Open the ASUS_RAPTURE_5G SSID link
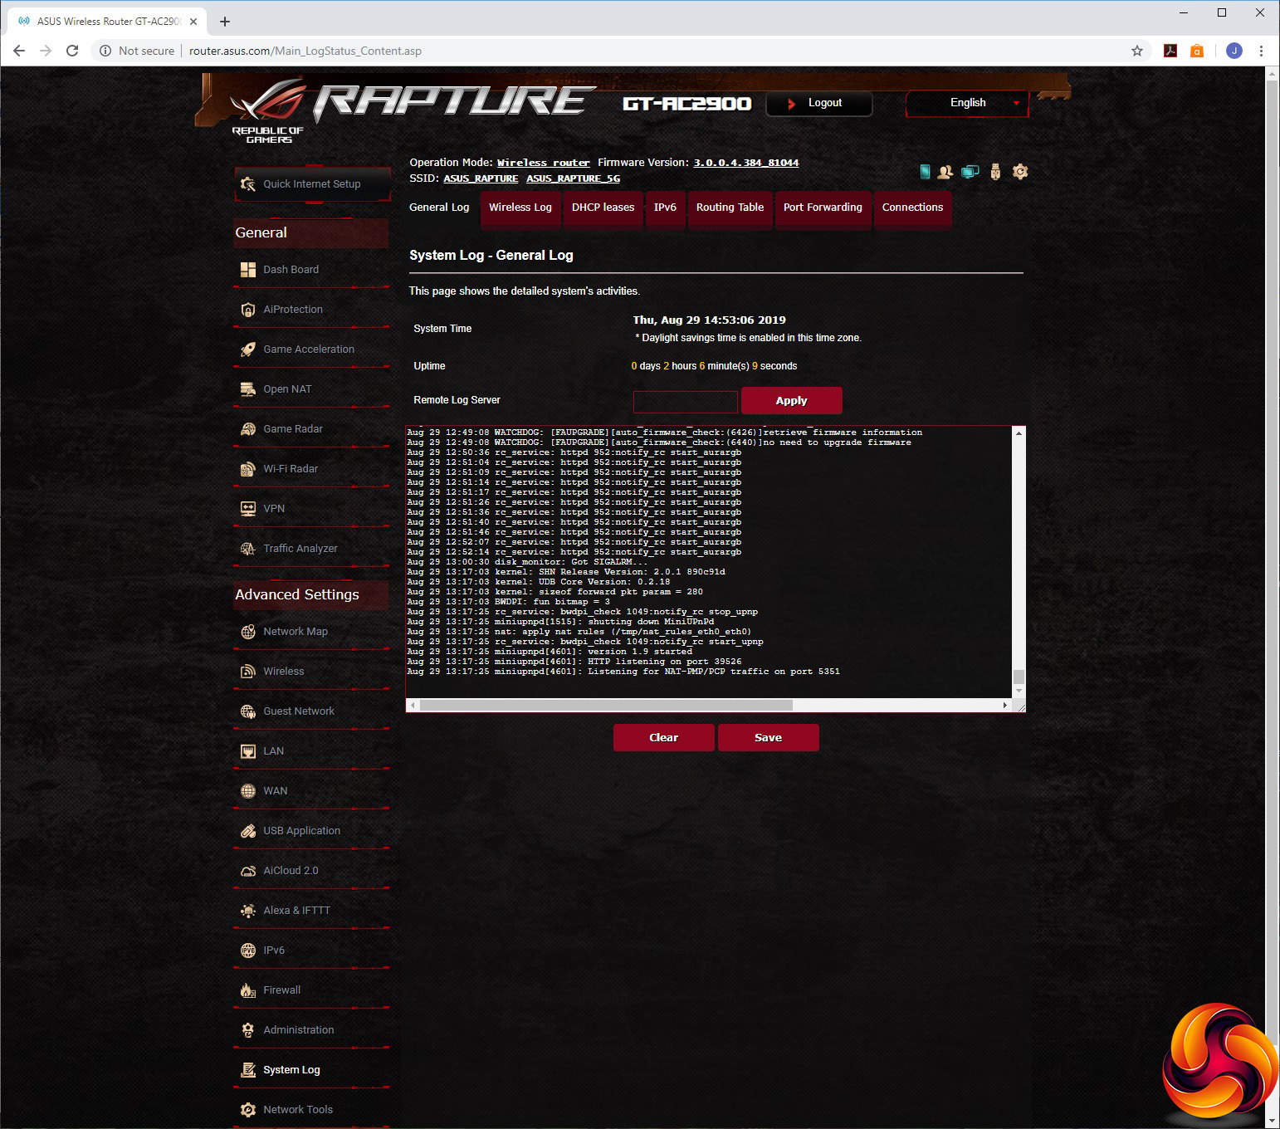 (573, 178)
